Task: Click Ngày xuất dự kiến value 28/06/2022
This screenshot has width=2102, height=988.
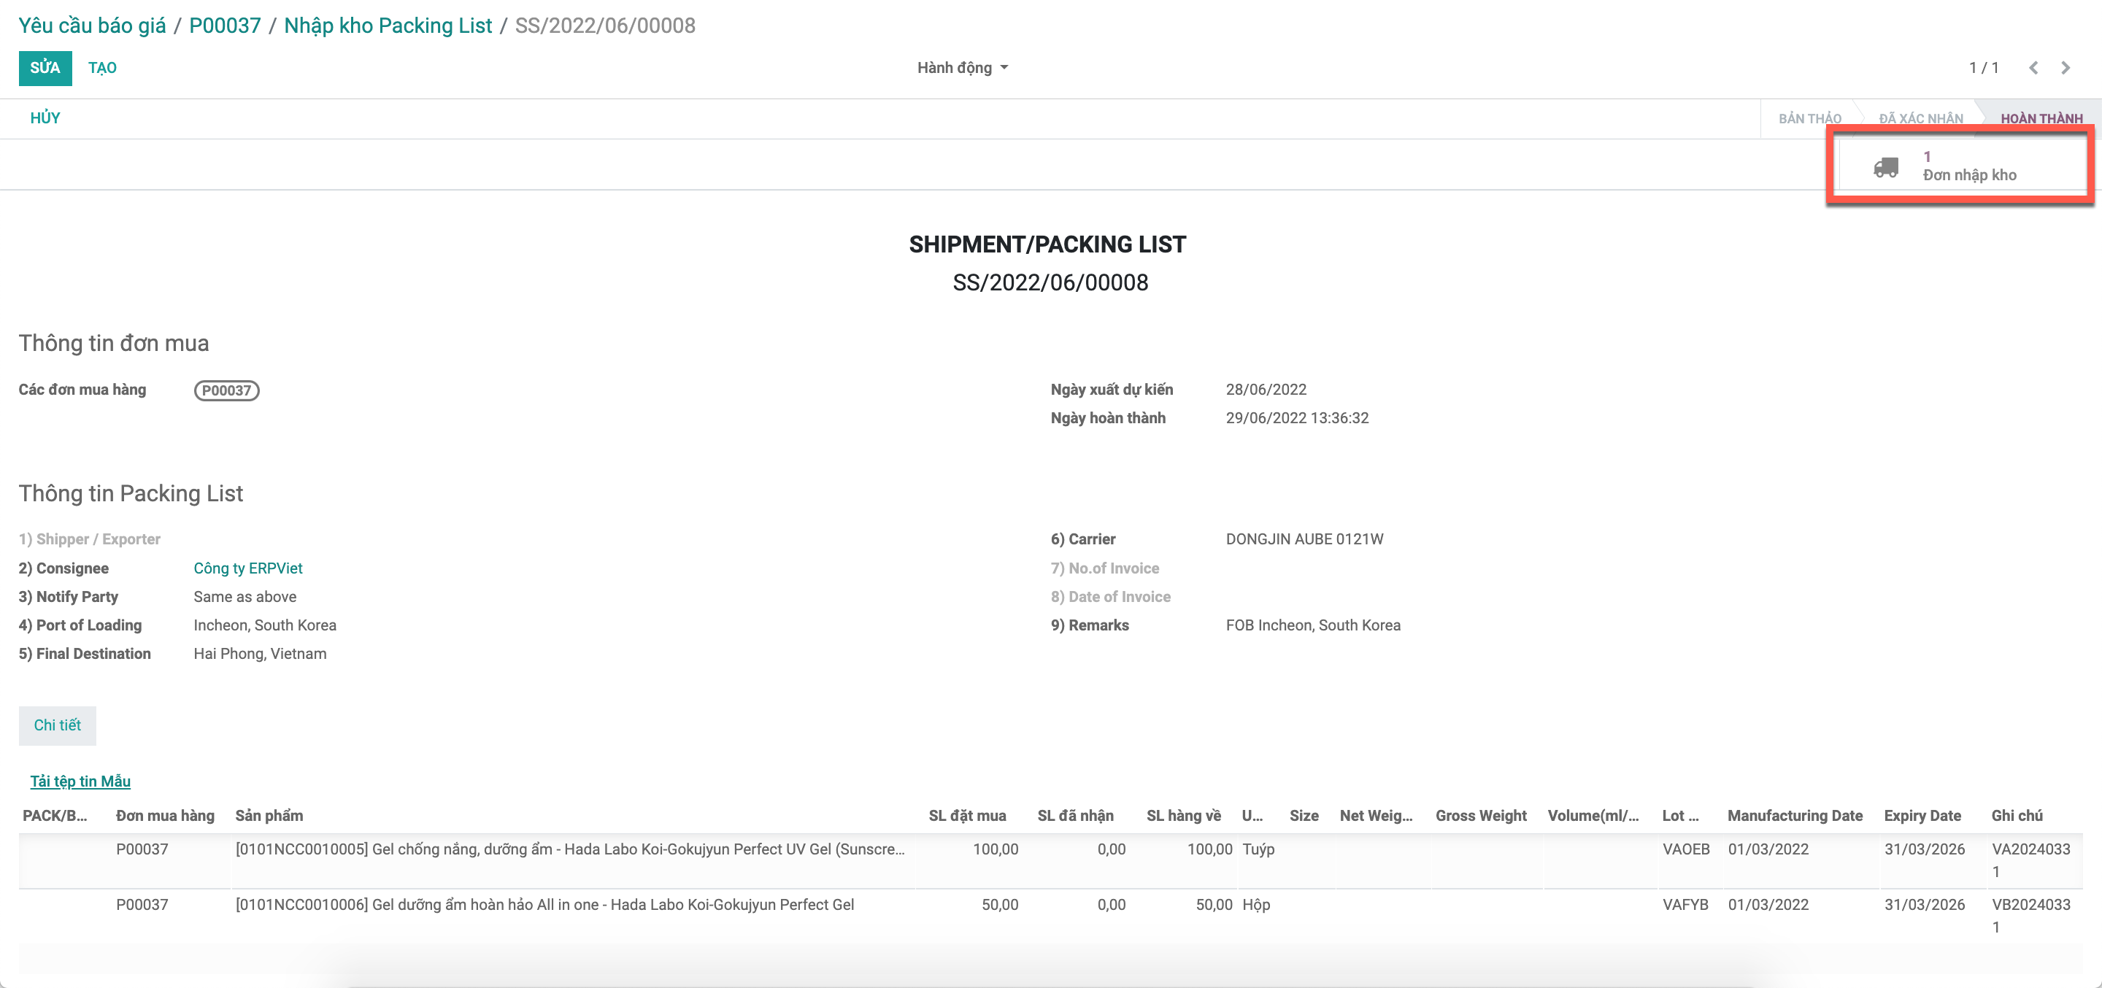Action: click(x=1266, y=389)
